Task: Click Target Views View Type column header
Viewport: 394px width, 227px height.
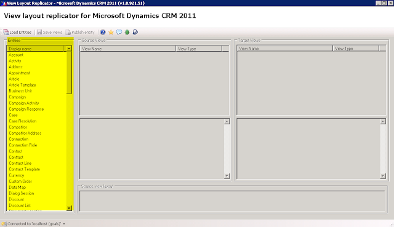Action: click(356, 48)
